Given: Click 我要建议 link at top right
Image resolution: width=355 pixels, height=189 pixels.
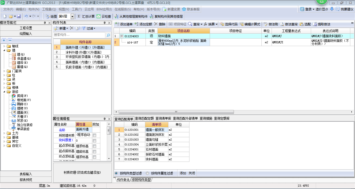Looking at the screenshot, I should click(x=345, y=9).
